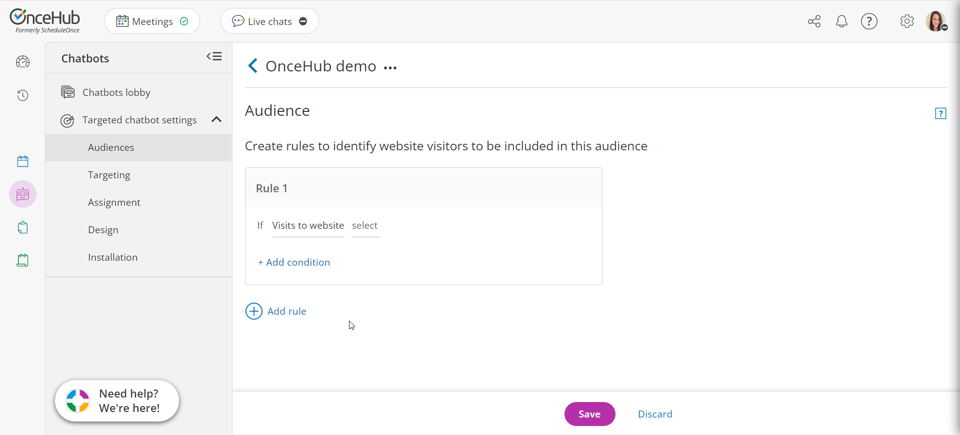Open the 'select' condition dropdown
Viewport: 960px width, 435px height.
tap(365, 226)
